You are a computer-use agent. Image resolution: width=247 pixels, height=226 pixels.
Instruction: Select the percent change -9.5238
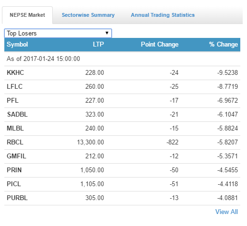point(227,72)
